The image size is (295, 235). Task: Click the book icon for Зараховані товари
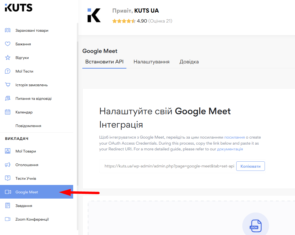pyautogui.click(x=8, y=30)
